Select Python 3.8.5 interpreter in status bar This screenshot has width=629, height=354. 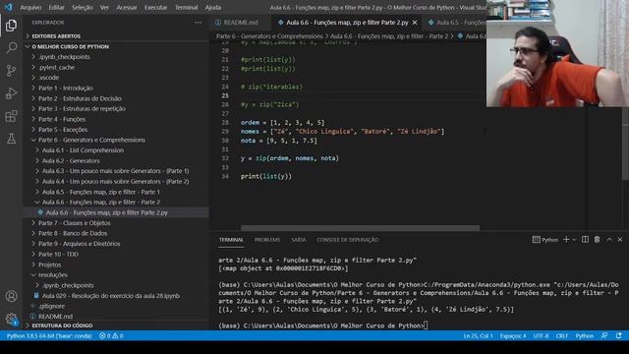[x=49, y=336]
